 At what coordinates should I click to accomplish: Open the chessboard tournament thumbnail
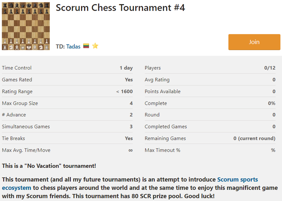[x=26, y=26]
